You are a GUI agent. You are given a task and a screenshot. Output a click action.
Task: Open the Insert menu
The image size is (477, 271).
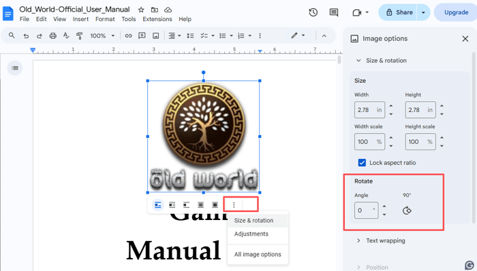coord(80,19)
